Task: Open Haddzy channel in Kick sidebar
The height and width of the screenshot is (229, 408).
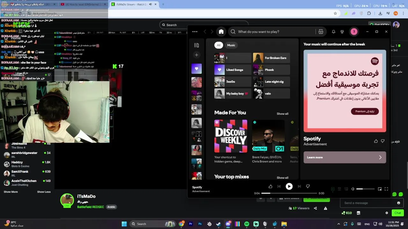Action: (27, 164)
